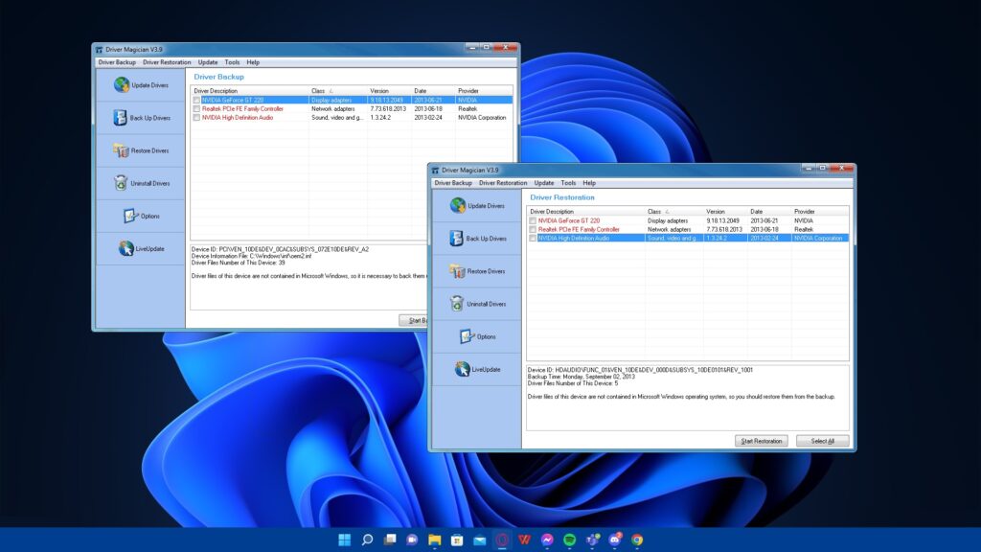Open the Driver Restoration menu in the Driver Restoration window
This screenshot has height=552, width=981.
[x=503, y=183]
